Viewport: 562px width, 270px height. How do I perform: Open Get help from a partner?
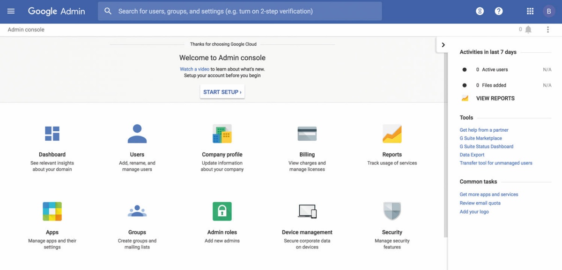484,130
